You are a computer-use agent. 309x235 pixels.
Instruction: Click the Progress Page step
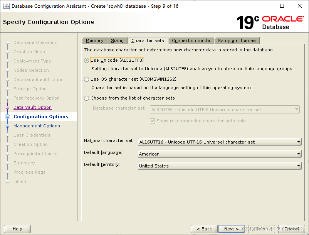point(30,172)
